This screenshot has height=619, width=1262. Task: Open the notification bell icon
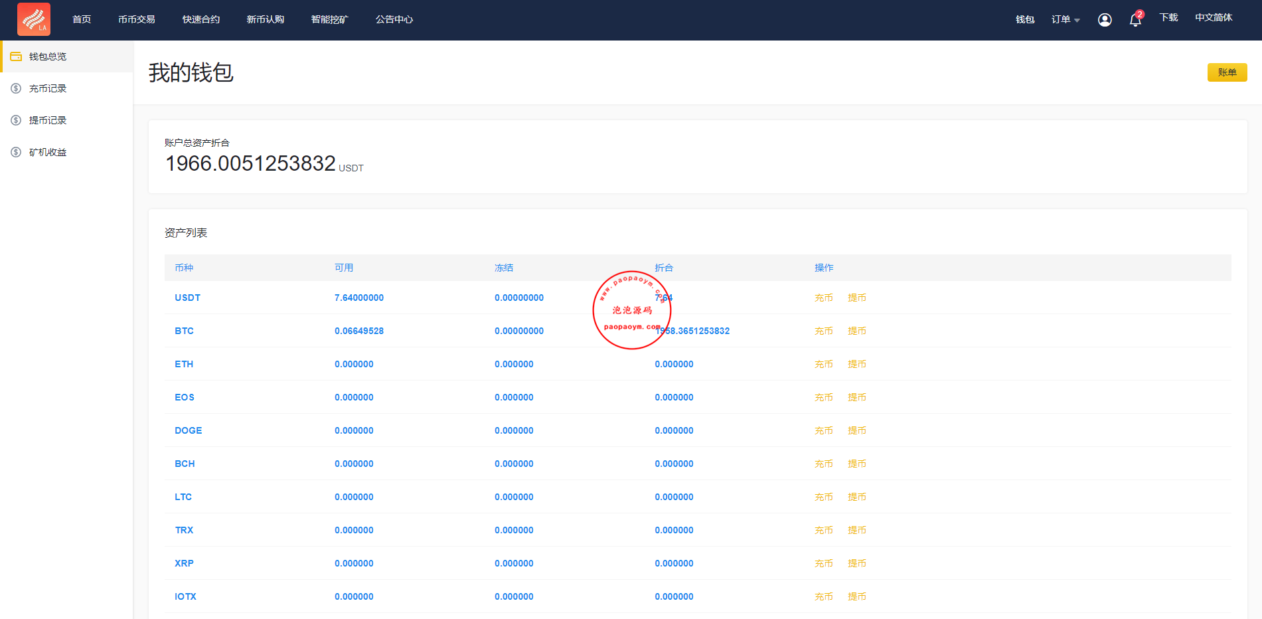[1135, 20]
